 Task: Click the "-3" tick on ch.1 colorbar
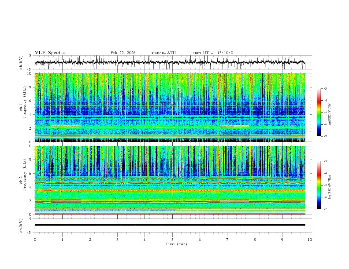coord(325,88)
